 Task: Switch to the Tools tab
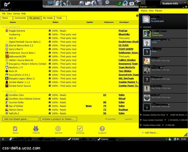(x=61, y=18)
